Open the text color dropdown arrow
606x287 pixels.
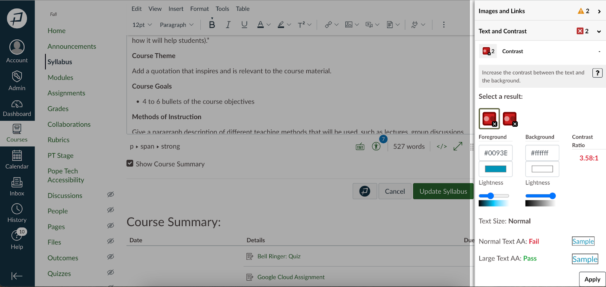(269, 25)
